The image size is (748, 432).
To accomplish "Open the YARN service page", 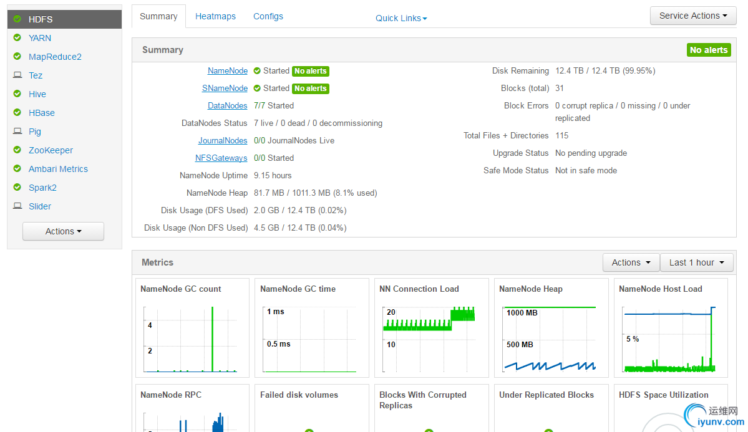I will click(39, 38).
